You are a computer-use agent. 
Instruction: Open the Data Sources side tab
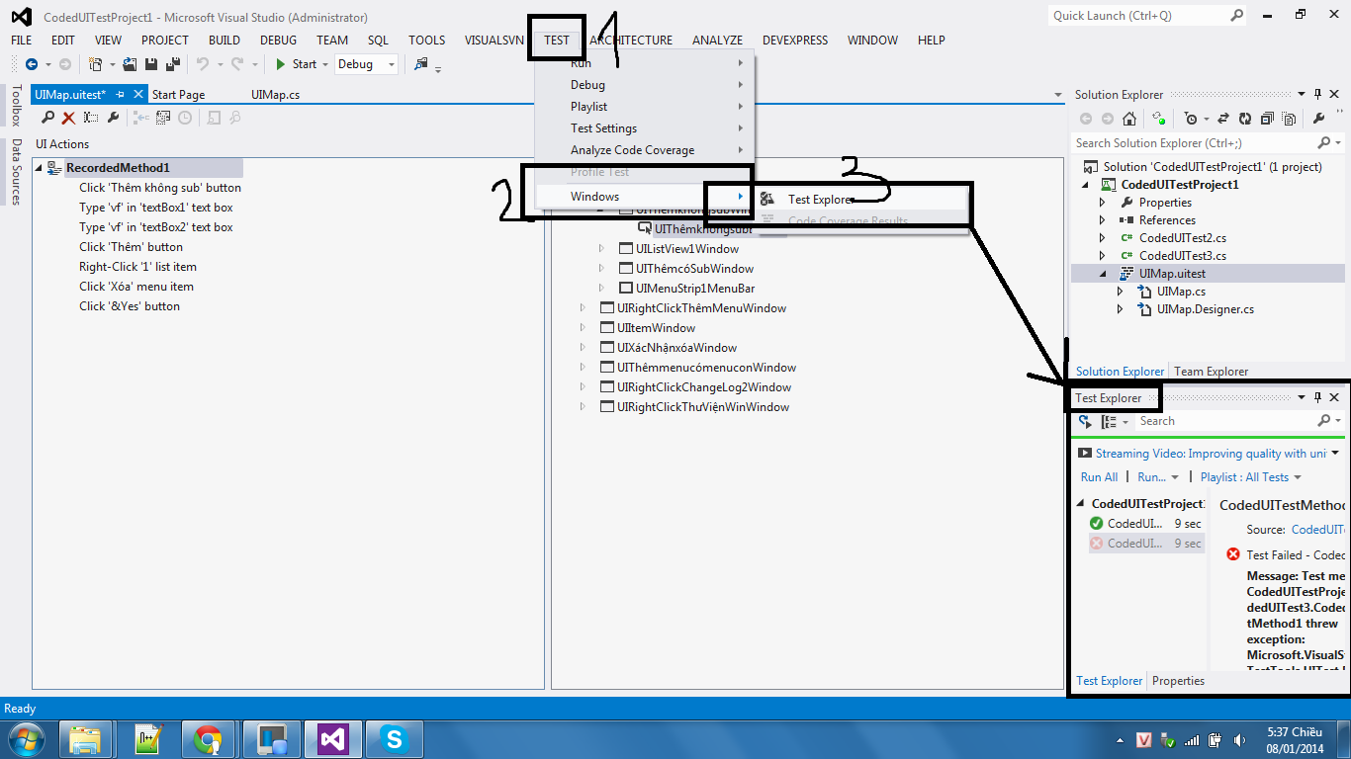coord(16,171)
